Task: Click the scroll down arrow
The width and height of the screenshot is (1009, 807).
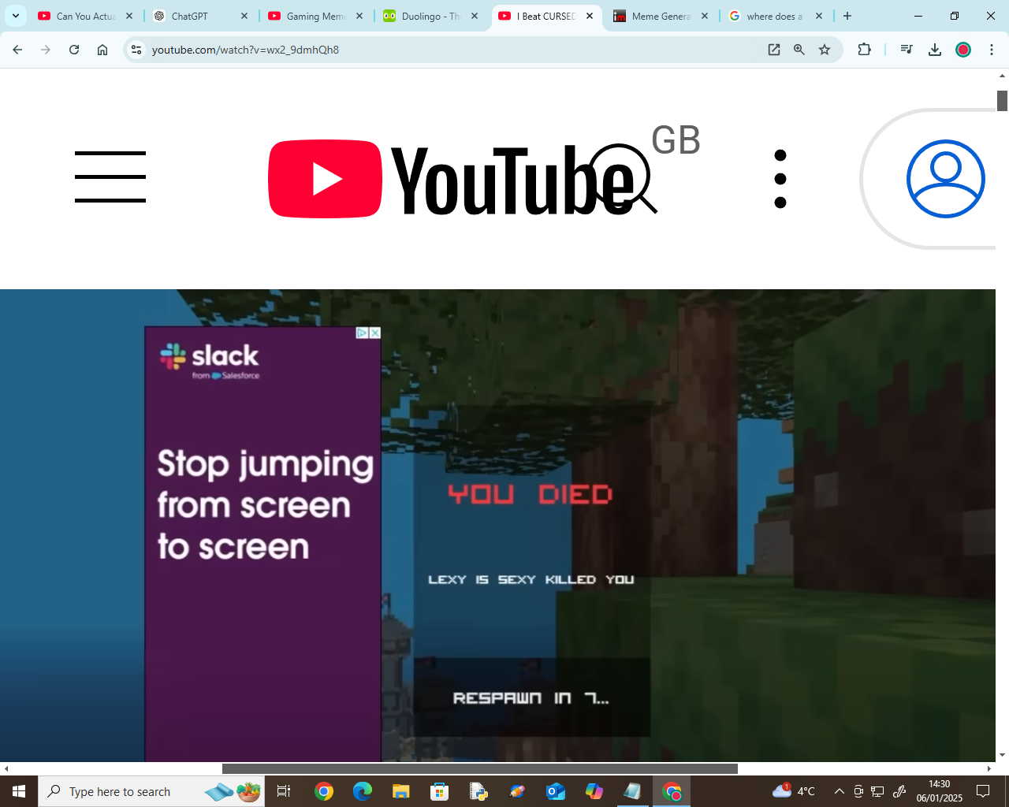Action: (1002, 755)
